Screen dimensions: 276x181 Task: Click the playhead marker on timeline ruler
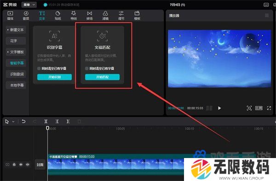click(47, 128)
